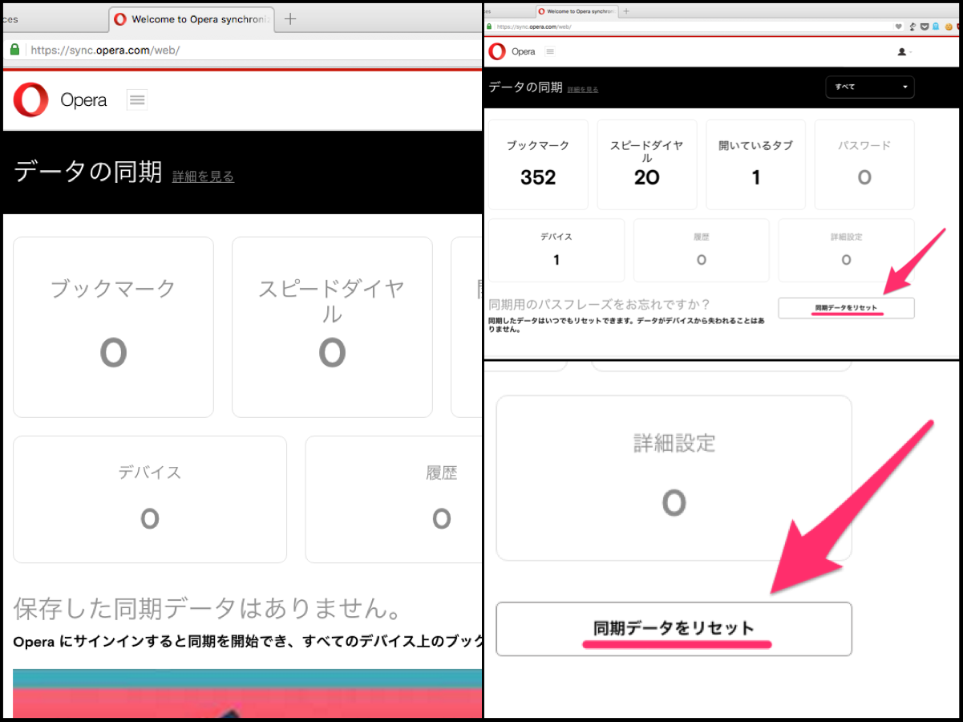Click the blue ghost extension icon
The image size is (963, 722).
click(936, 26)
